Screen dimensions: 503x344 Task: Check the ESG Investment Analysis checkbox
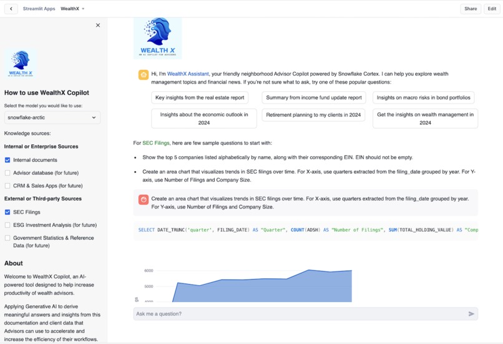click(x=7, y=225)
